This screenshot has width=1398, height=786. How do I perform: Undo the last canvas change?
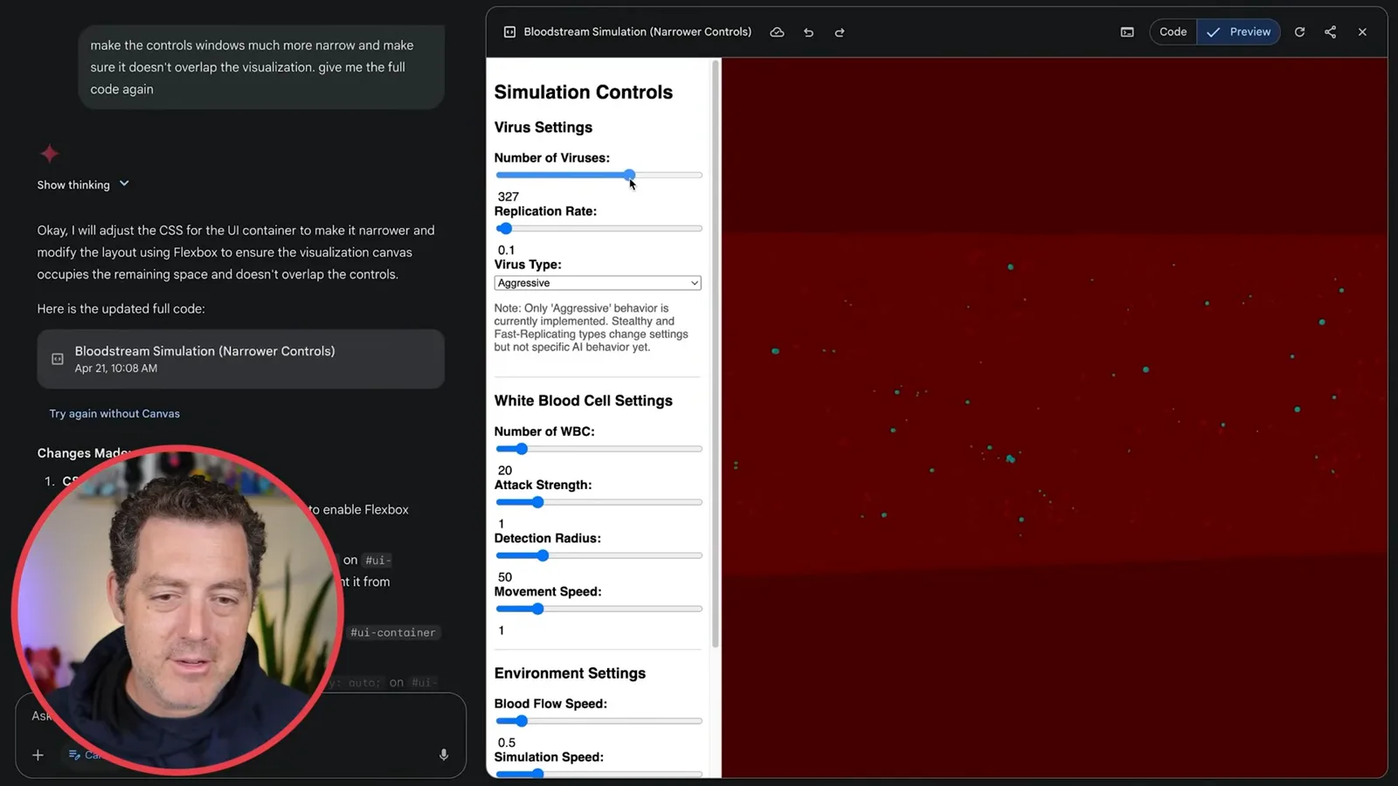(808, 32)
